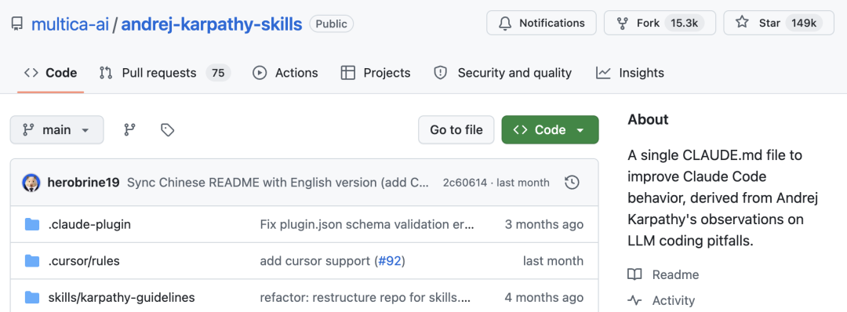Click the 75 pull requests counter
The width and height of the screenshot is (847, 312).
click(x=218, y=73)
